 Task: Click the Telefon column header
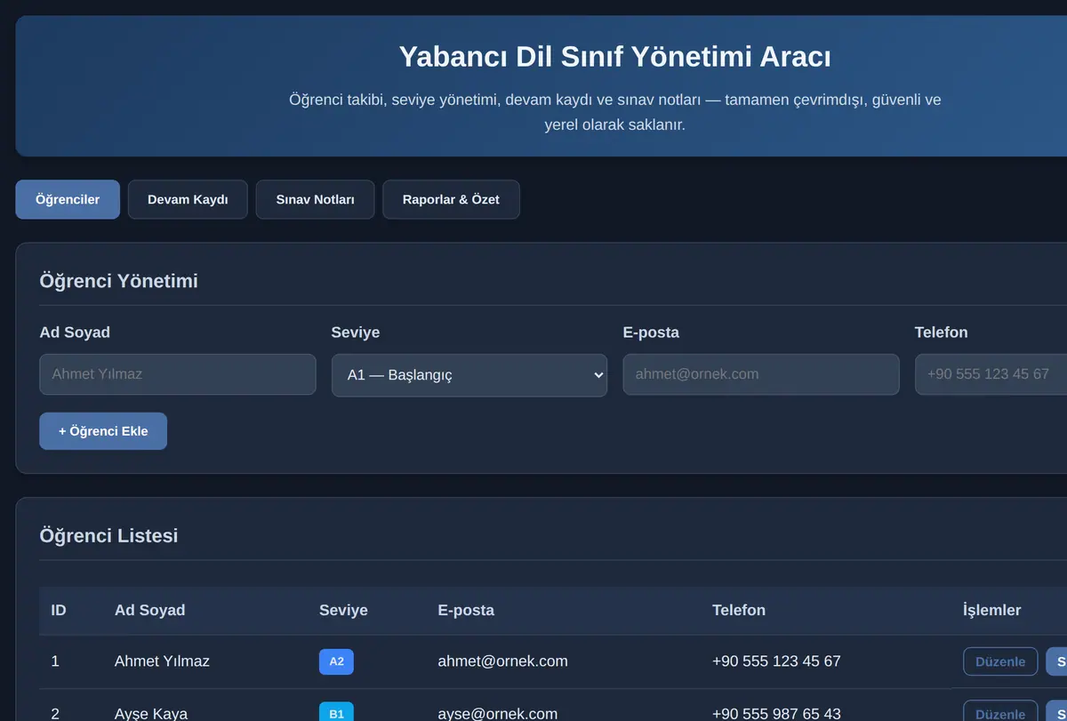click(x=739, y=610)
